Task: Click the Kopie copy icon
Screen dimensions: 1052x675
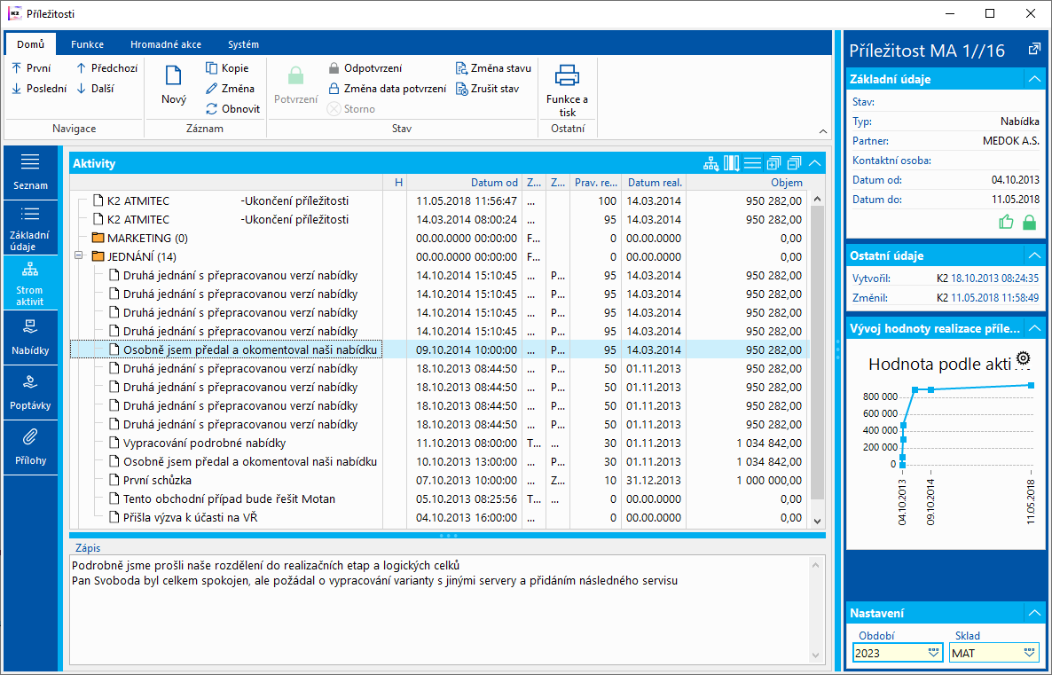Action: [212, 68]
